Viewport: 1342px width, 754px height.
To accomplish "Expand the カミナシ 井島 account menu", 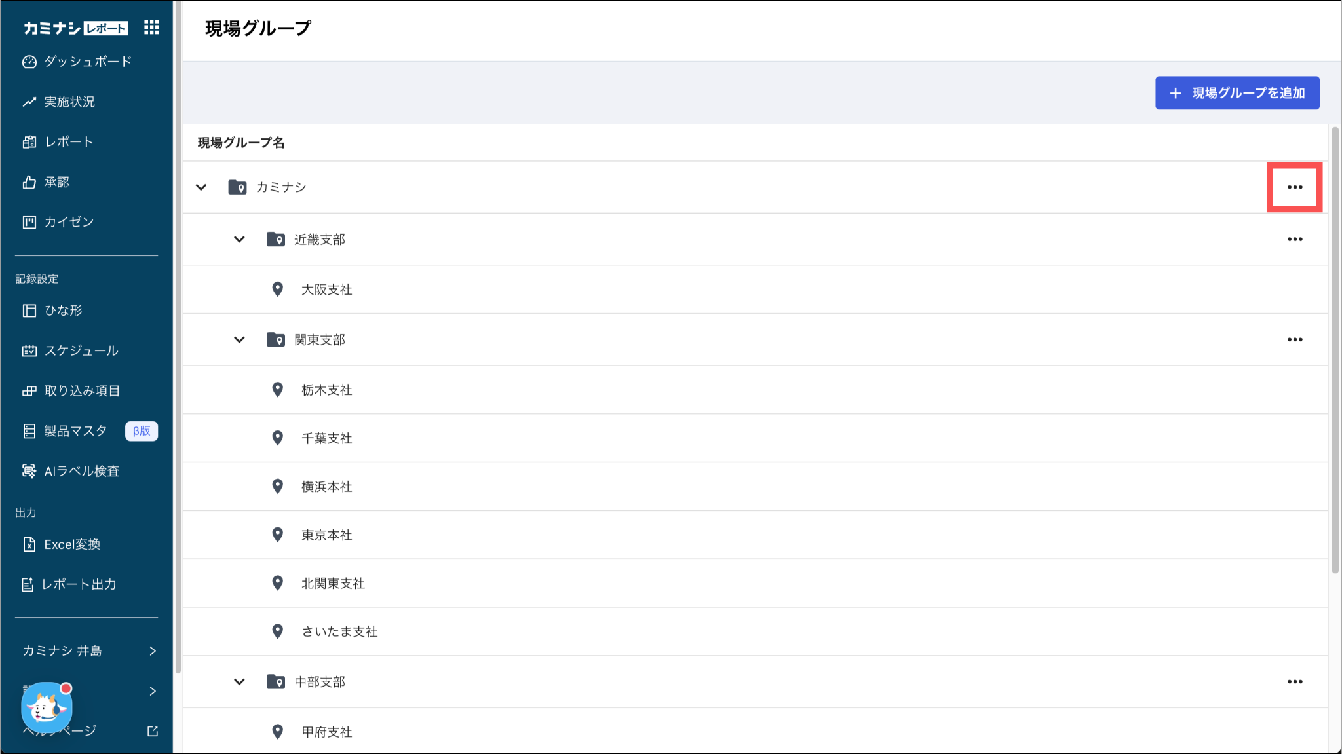I will click(88, 650).
